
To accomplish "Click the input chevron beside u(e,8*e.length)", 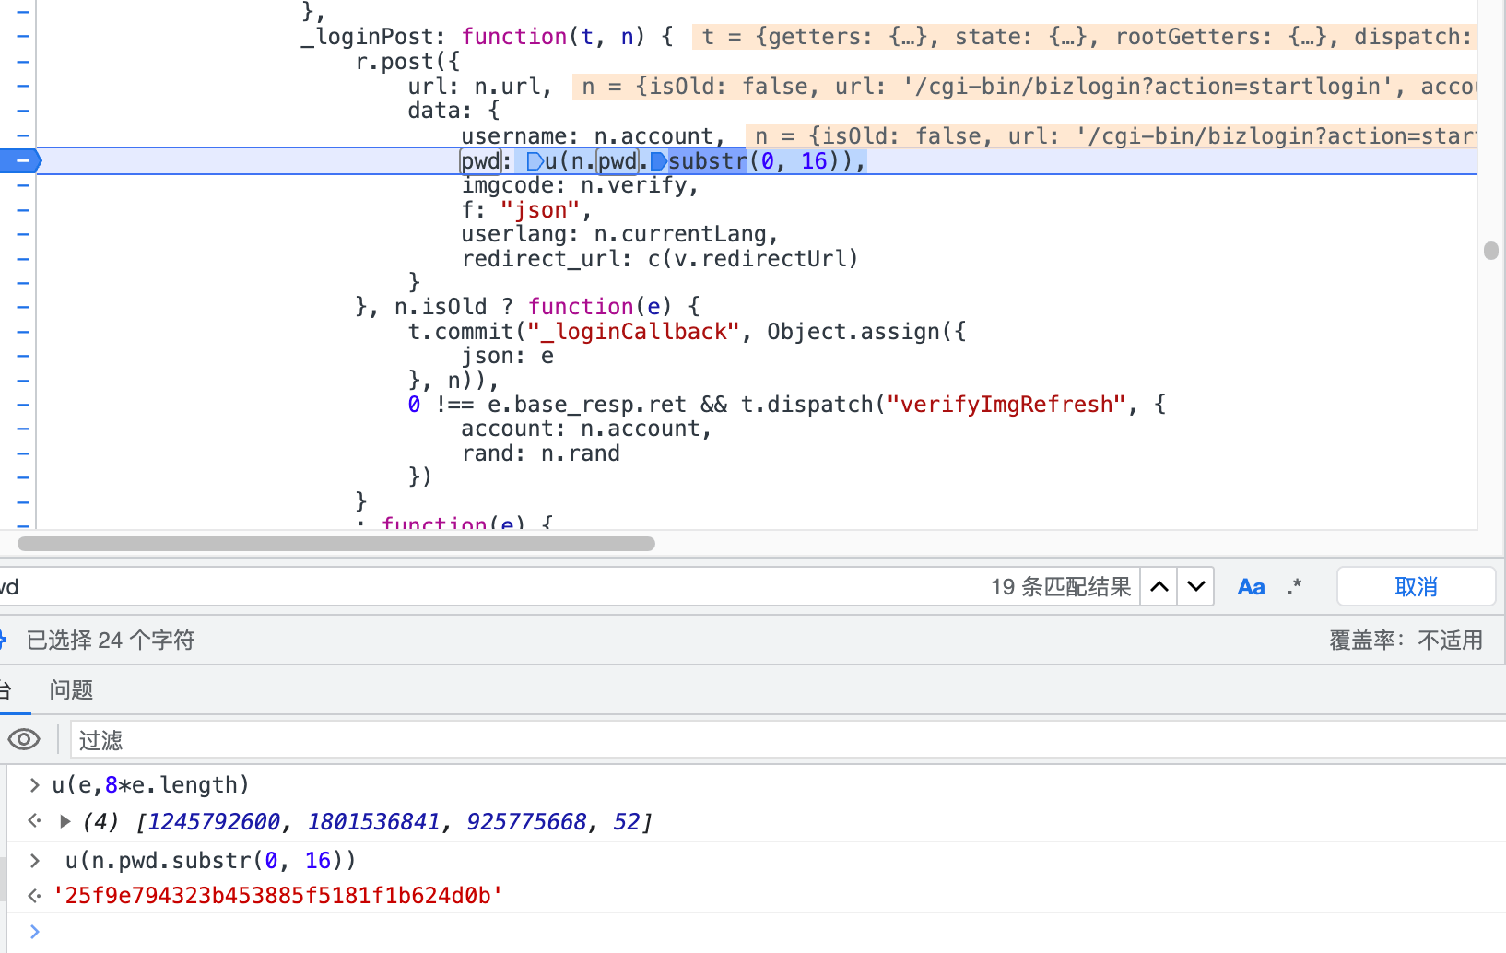I will pyautogui.click(x=35, y=785).
